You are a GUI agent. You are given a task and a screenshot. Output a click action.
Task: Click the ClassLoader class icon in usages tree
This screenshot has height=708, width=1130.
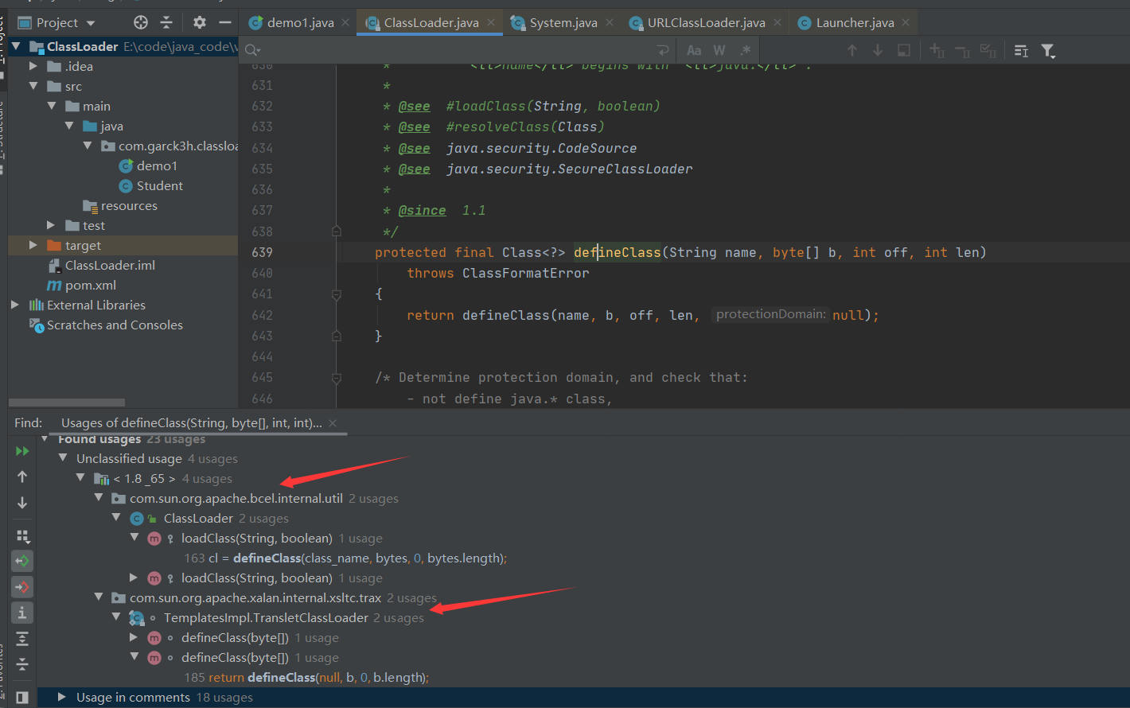[x=137, y=519]
